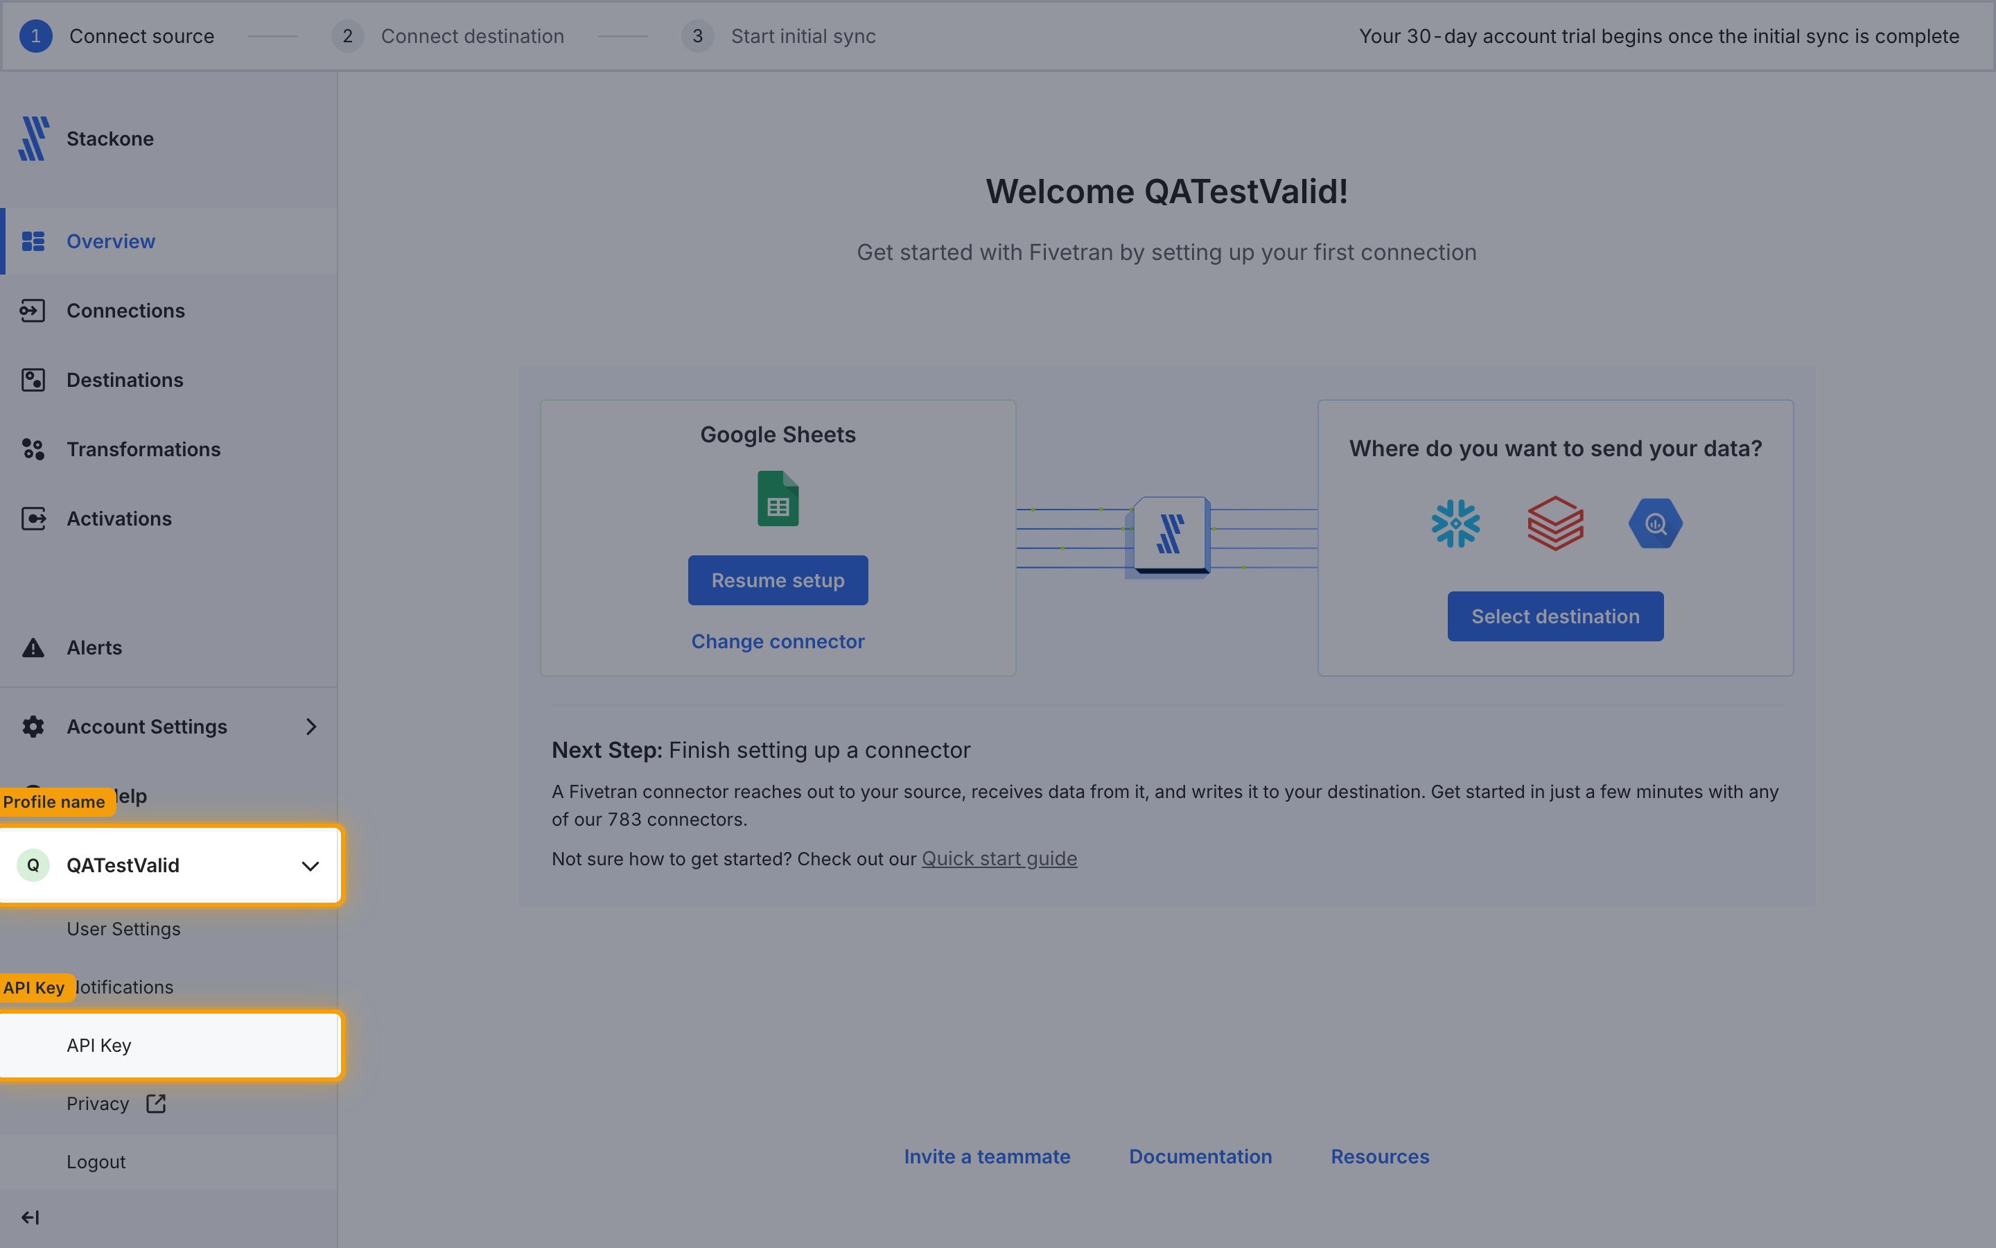Collapse the sidebar with arrow icon

(30, 1217)
